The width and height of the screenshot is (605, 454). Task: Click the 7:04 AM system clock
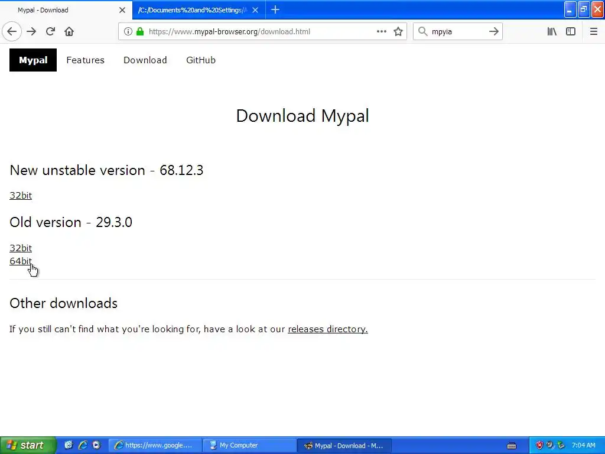coord(583,445)
